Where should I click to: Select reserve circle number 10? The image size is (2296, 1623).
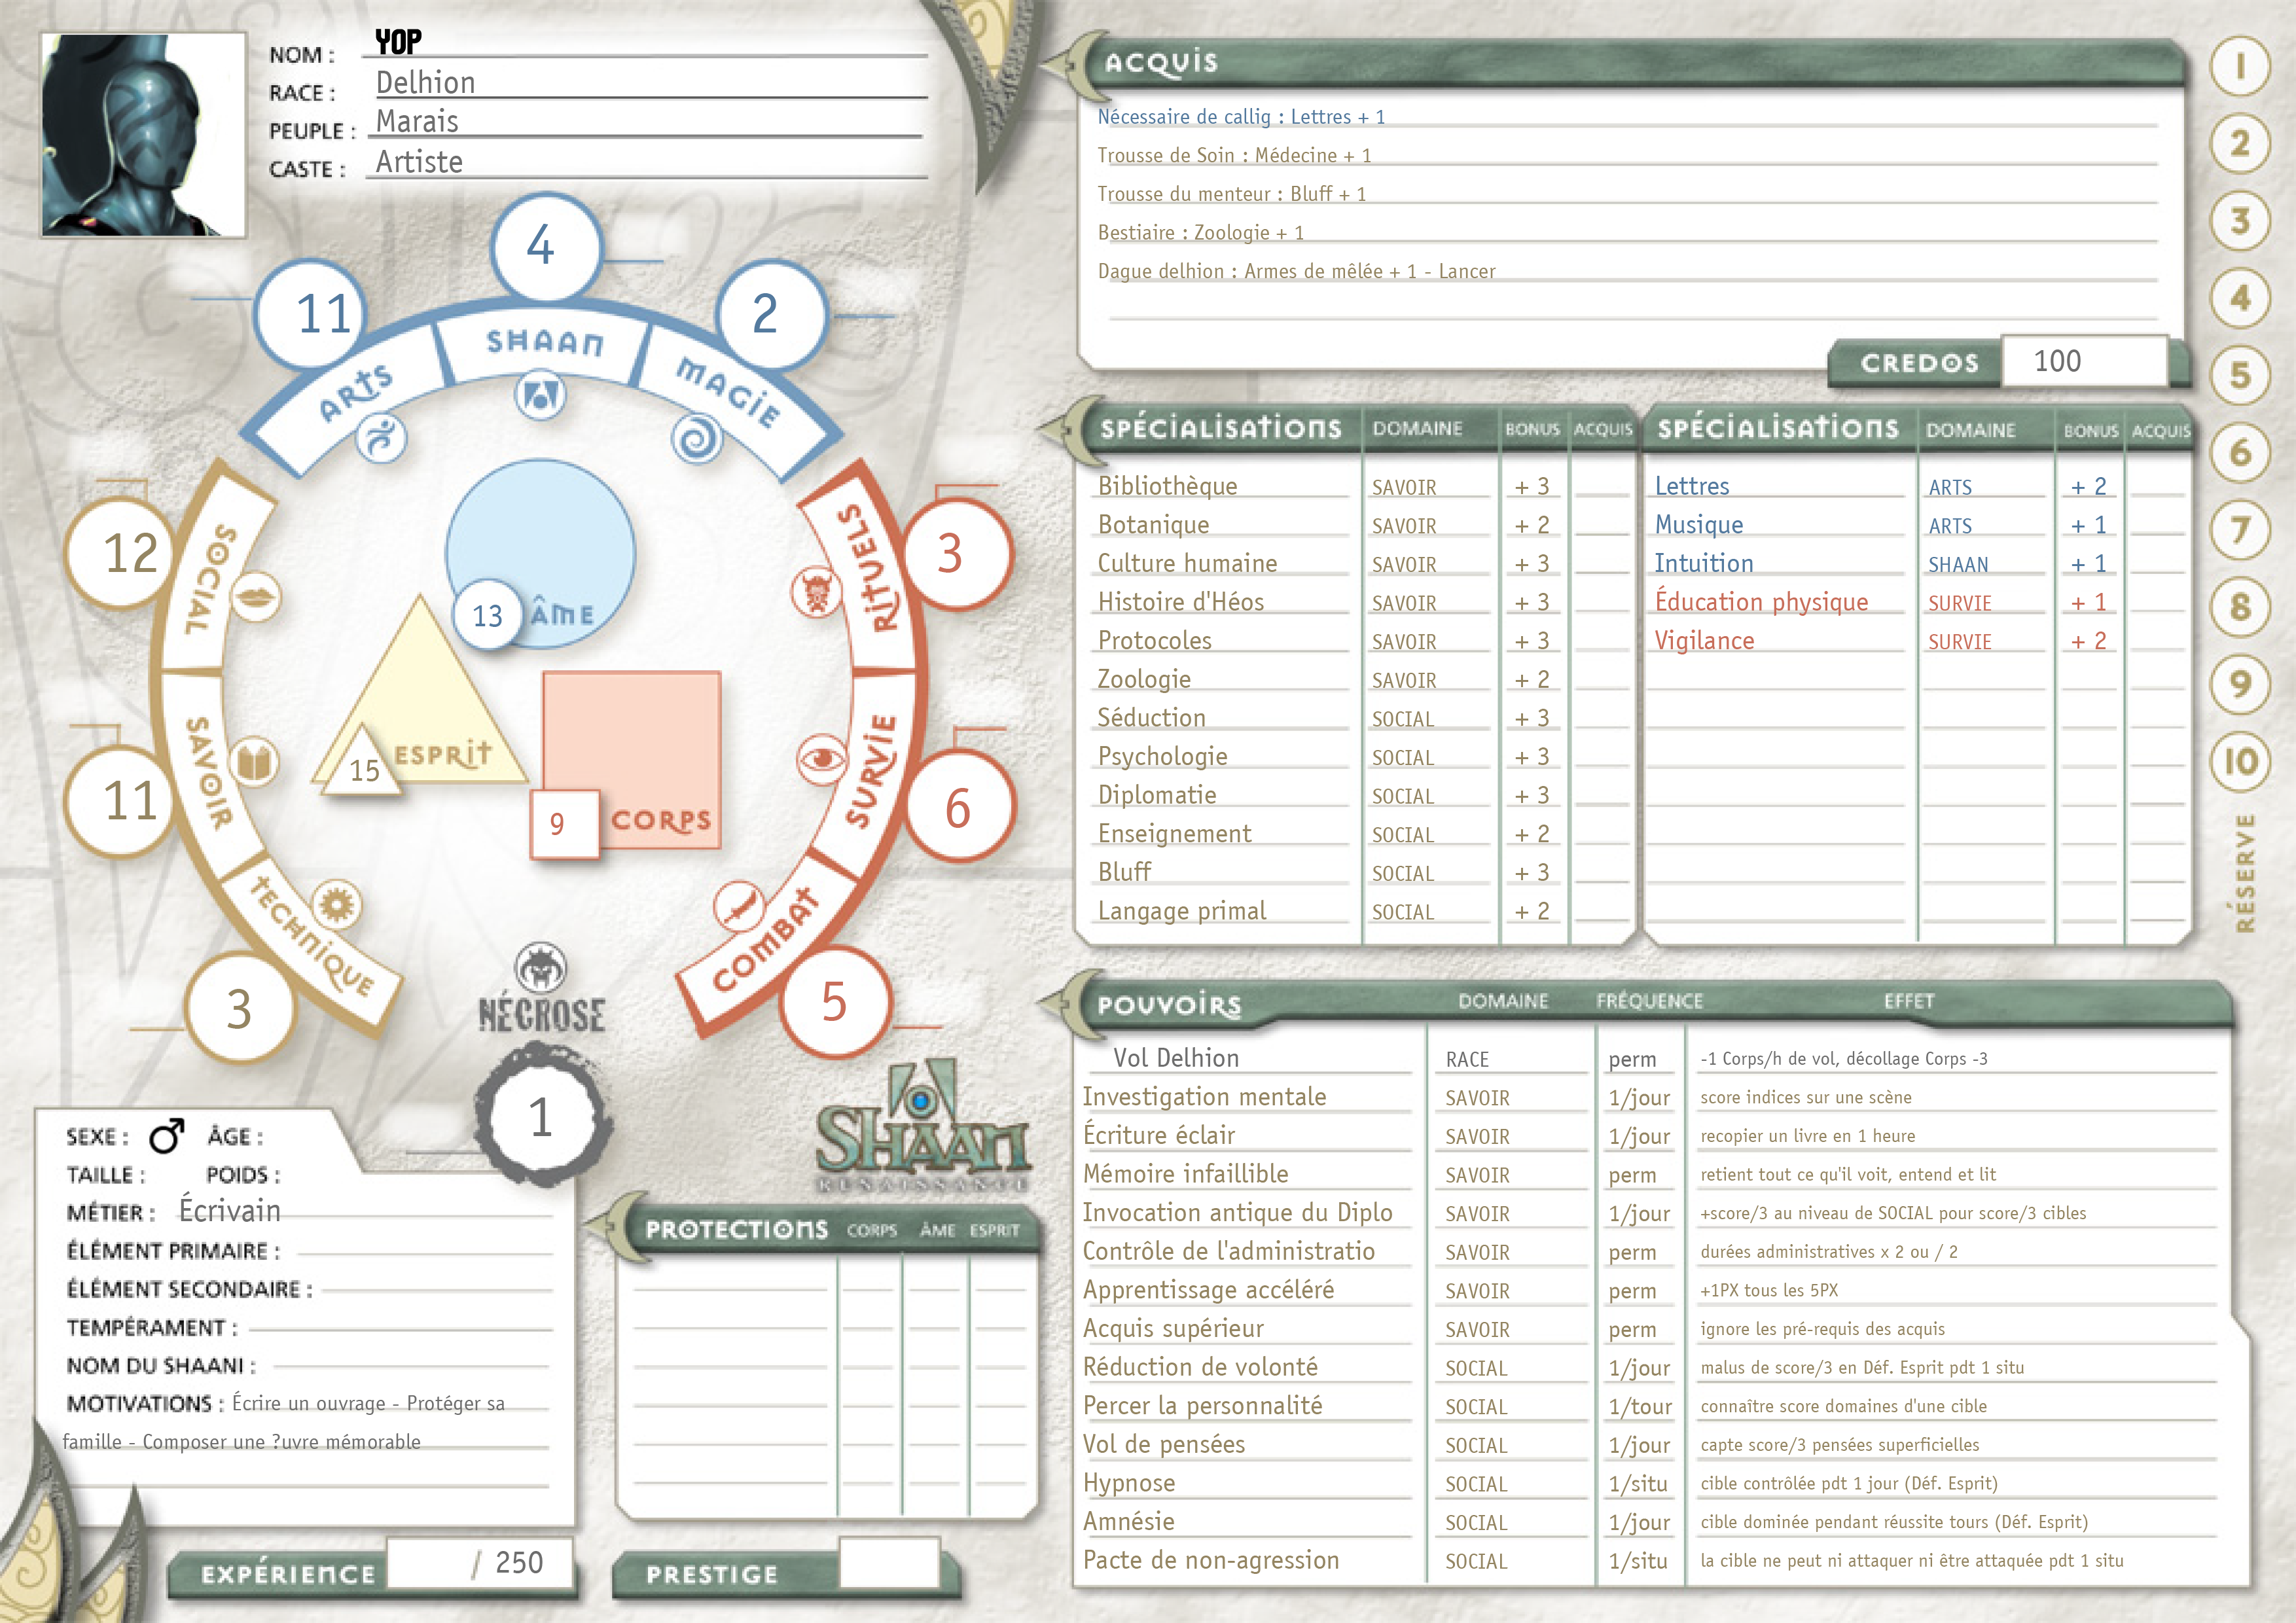point(2240,762)
